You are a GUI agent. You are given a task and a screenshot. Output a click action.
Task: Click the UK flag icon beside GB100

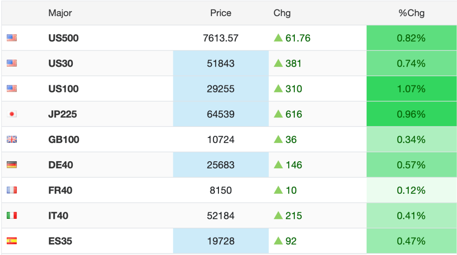tap(12, 139)
